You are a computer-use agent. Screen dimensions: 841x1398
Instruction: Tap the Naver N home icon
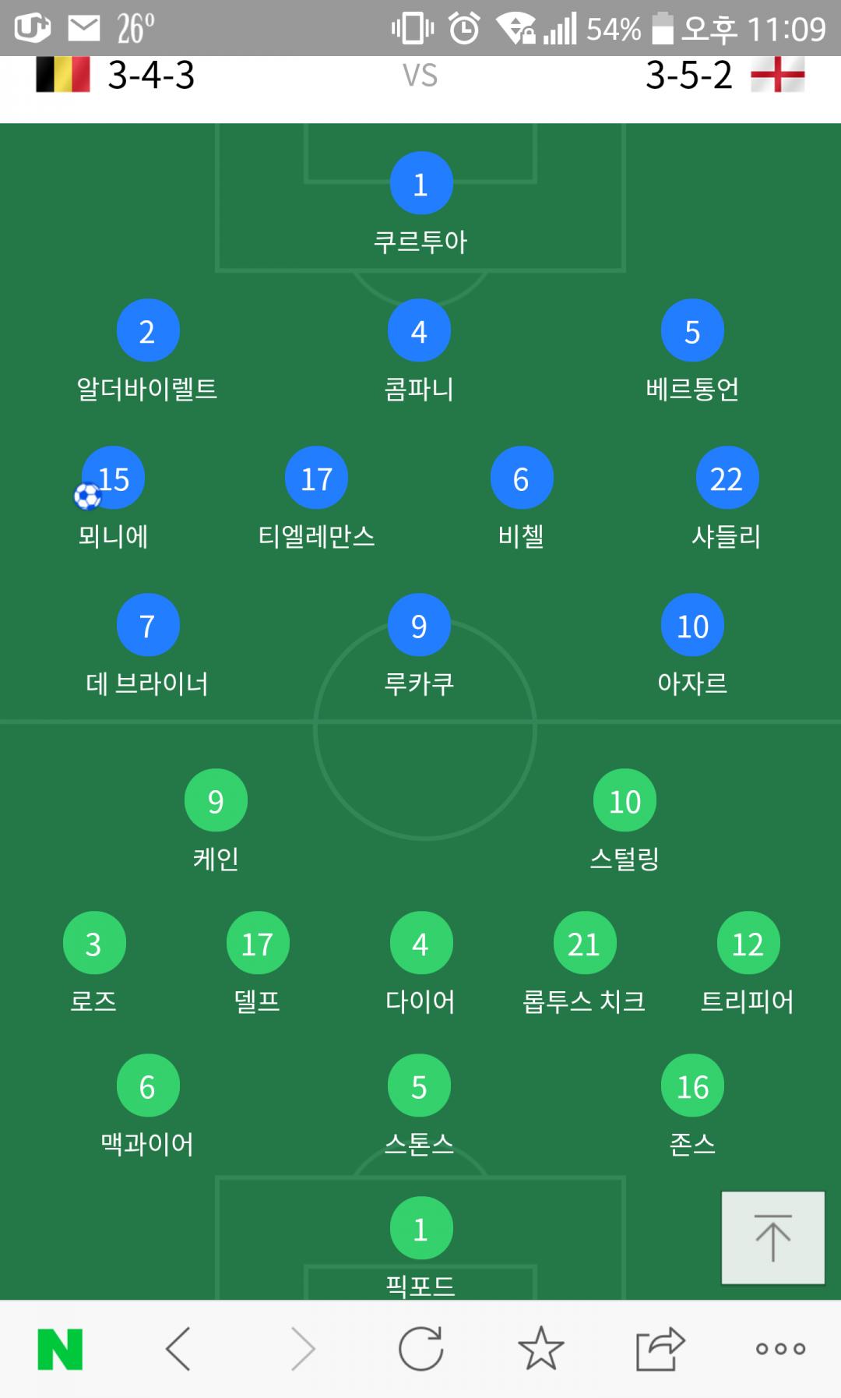point(60,1349)
